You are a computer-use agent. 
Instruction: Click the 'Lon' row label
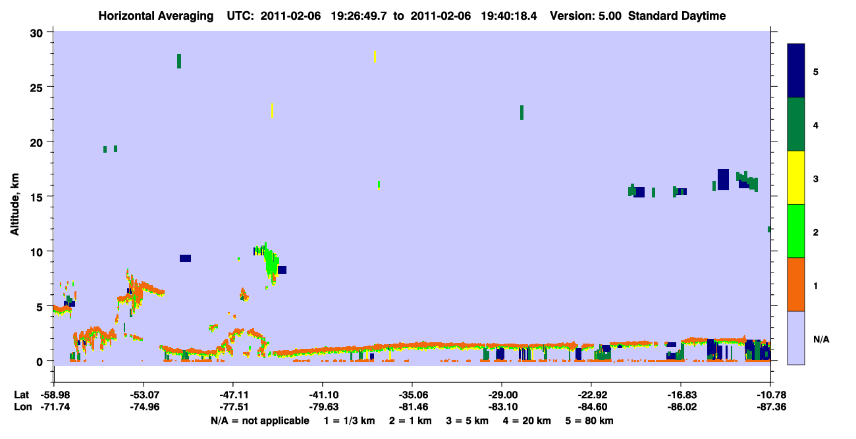click(22, 407)
